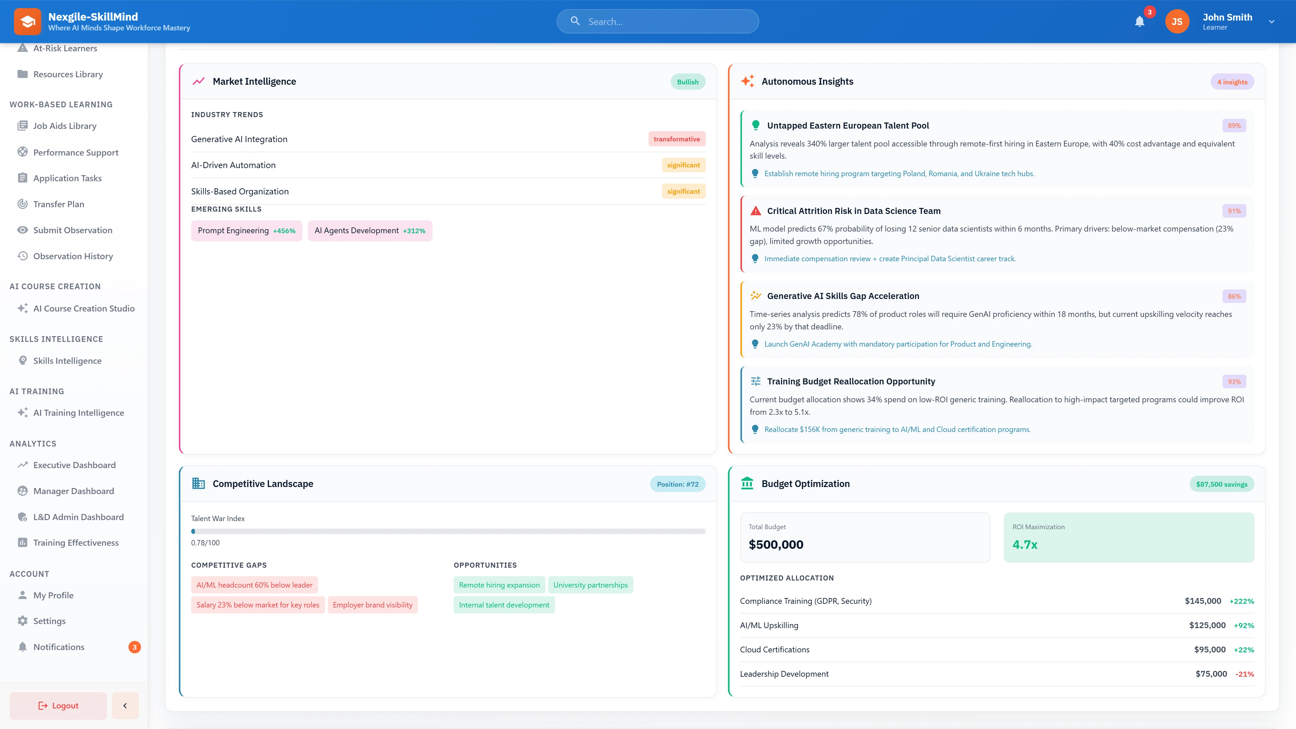Click the sliders icon beside Training Budget Reallocation
1296x729 pixels.
click(x=755, y=381)
